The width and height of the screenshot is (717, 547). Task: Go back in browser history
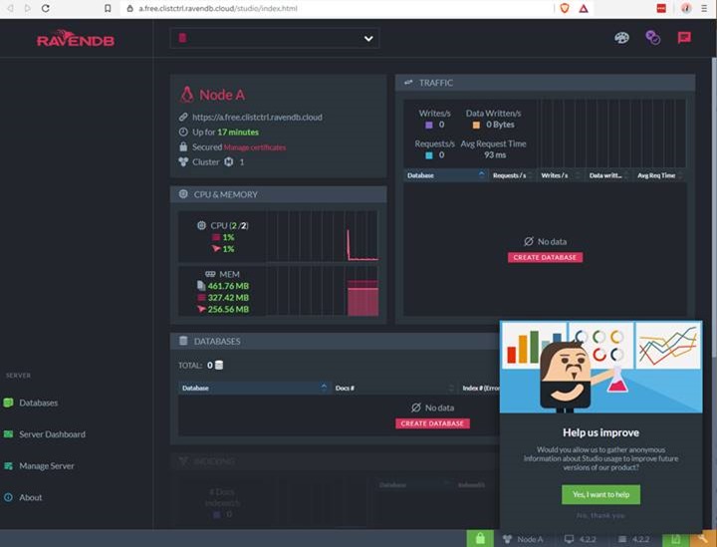point(10,8)
